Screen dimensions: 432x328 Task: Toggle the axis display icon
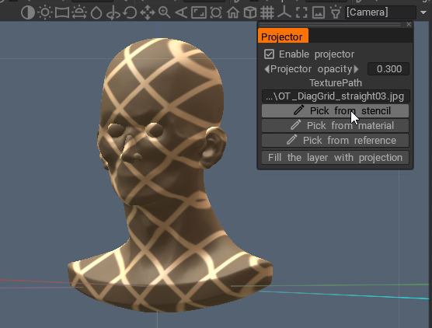(284, 12)
